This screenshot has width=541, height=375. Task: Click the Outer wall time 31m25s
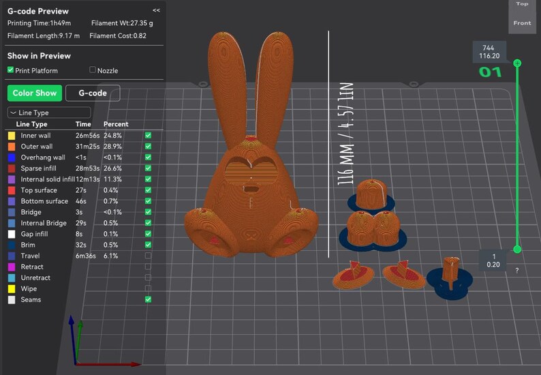88,147
